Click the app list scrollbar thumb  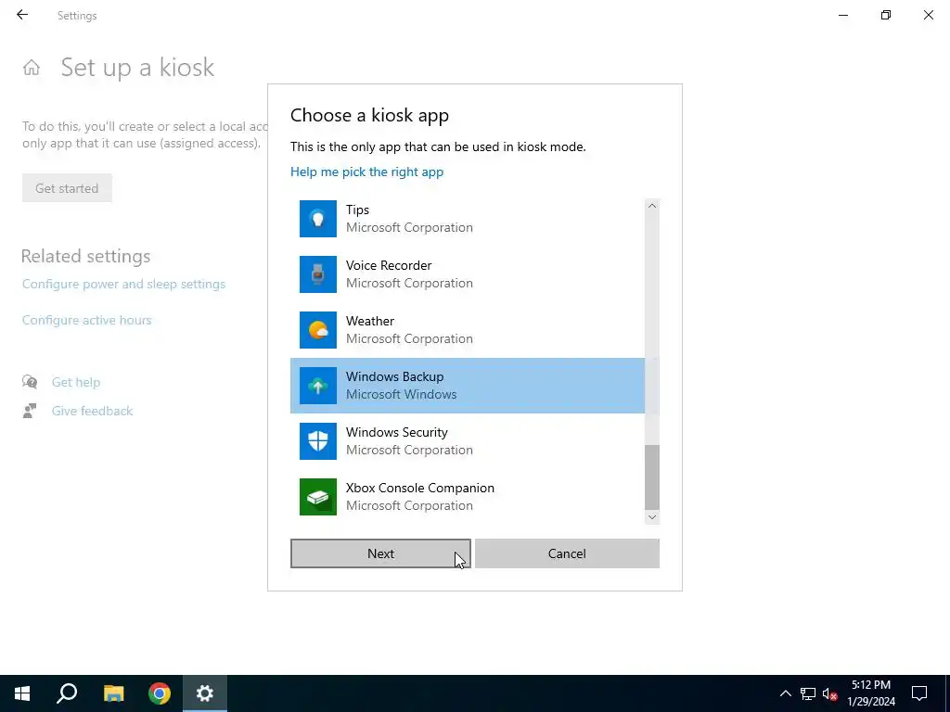652,477
